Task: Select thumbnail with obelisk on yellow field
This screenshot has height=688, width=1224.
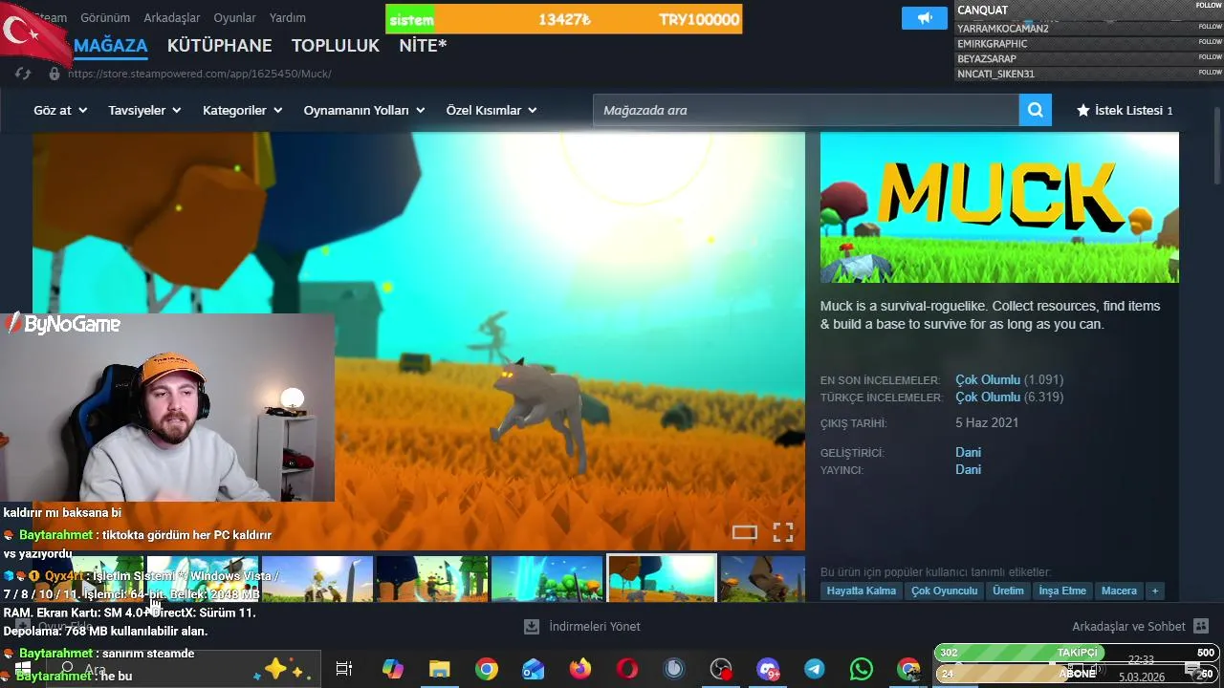Action: [317, 578]
